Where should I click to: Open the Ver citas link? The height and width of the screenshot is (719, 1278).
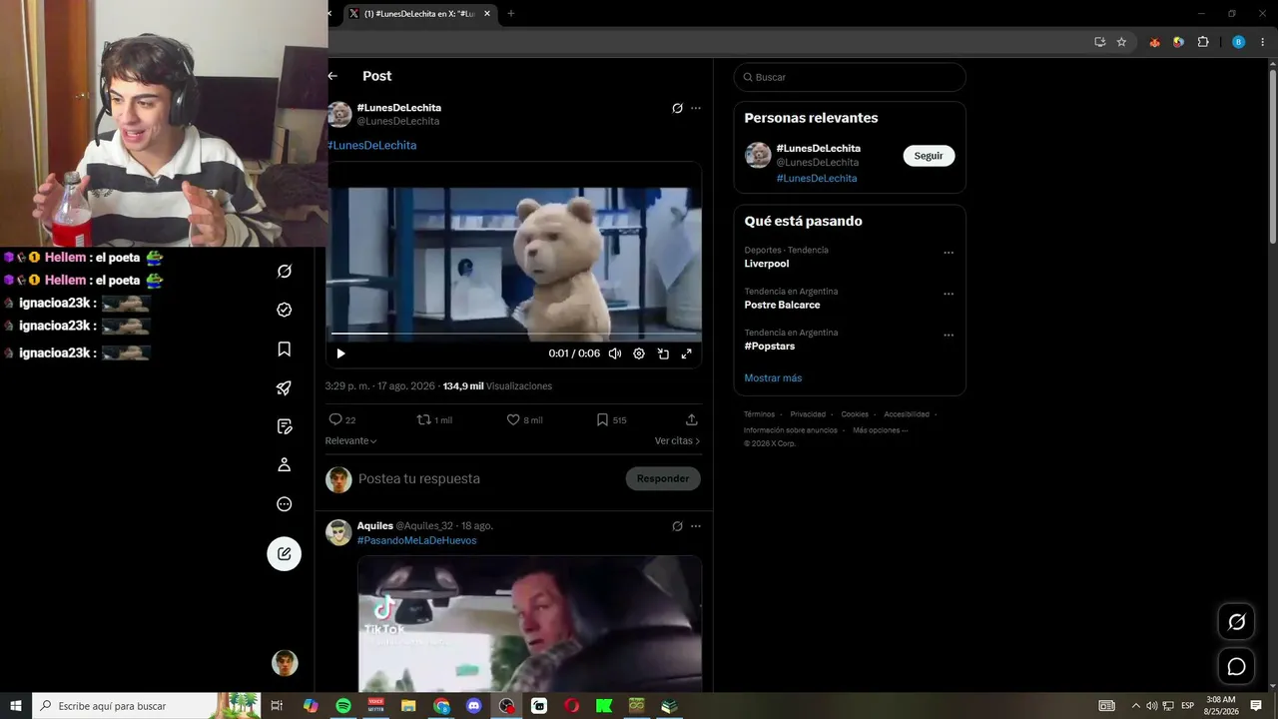click(x=678, y=440)
